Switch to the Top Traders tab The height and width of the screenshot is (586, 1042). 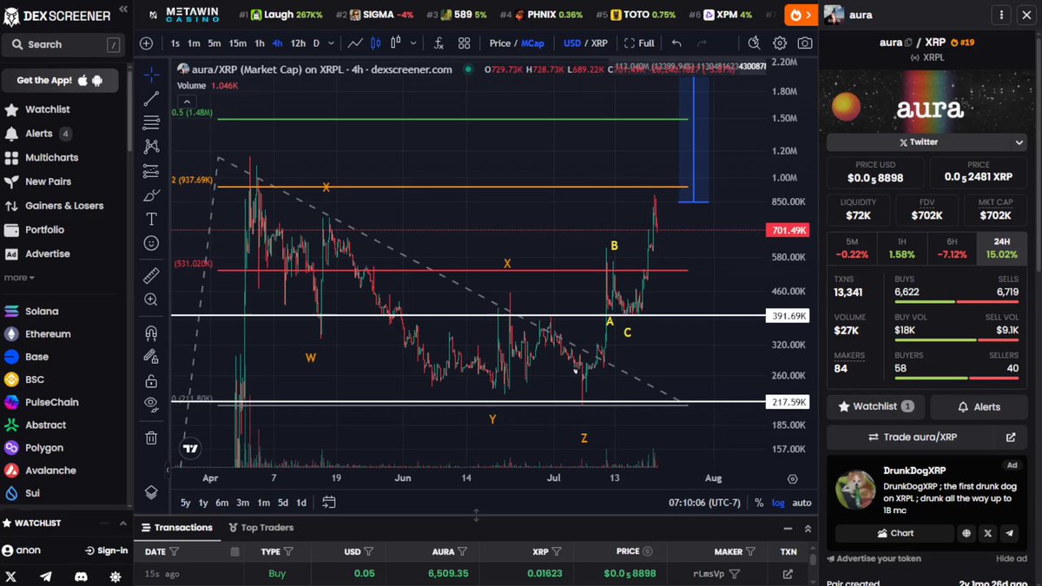coord(260,527)
